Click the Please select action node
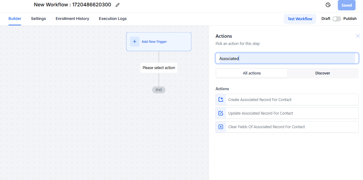Viewport: 363px width, 180px height. tap(159, 68)
